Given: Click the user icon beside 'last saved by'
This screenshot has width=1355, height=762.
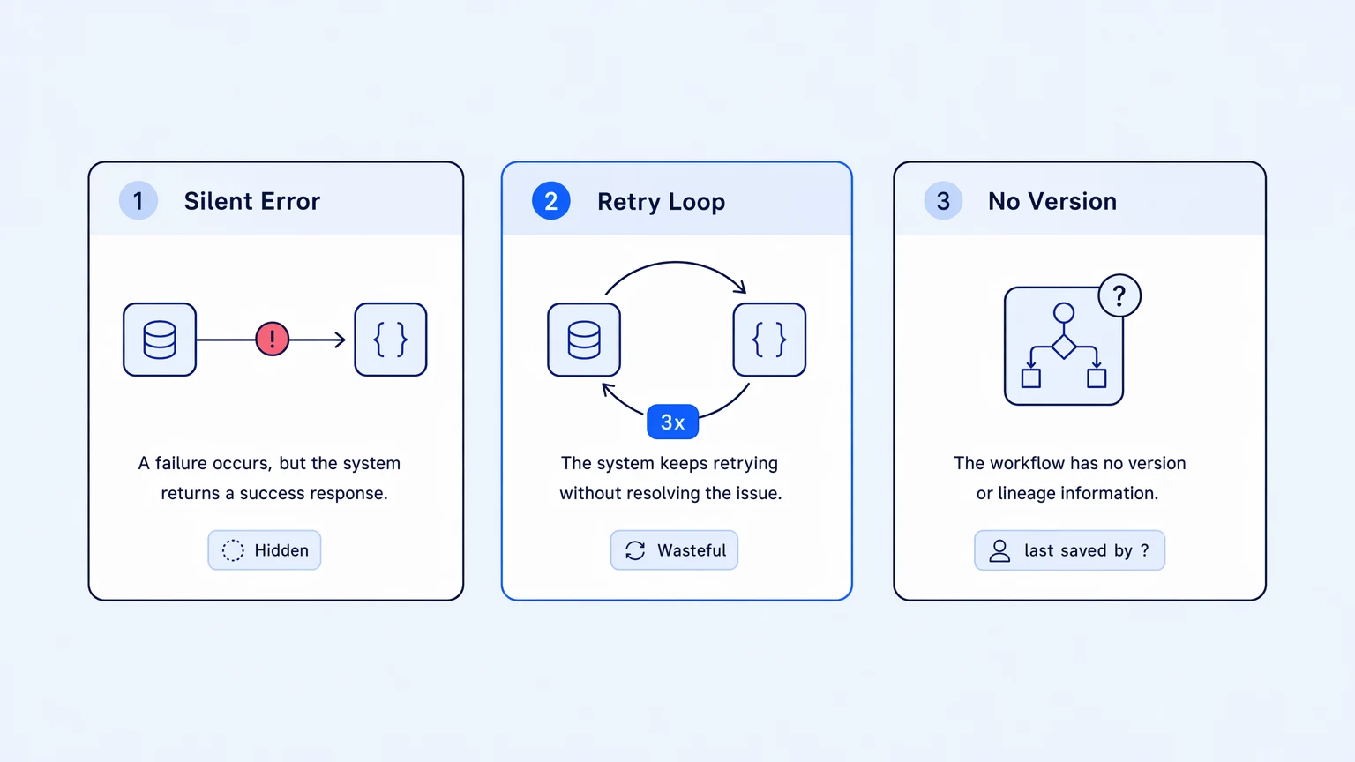Looking at the screenshot, I should click(x=999, y=550).
